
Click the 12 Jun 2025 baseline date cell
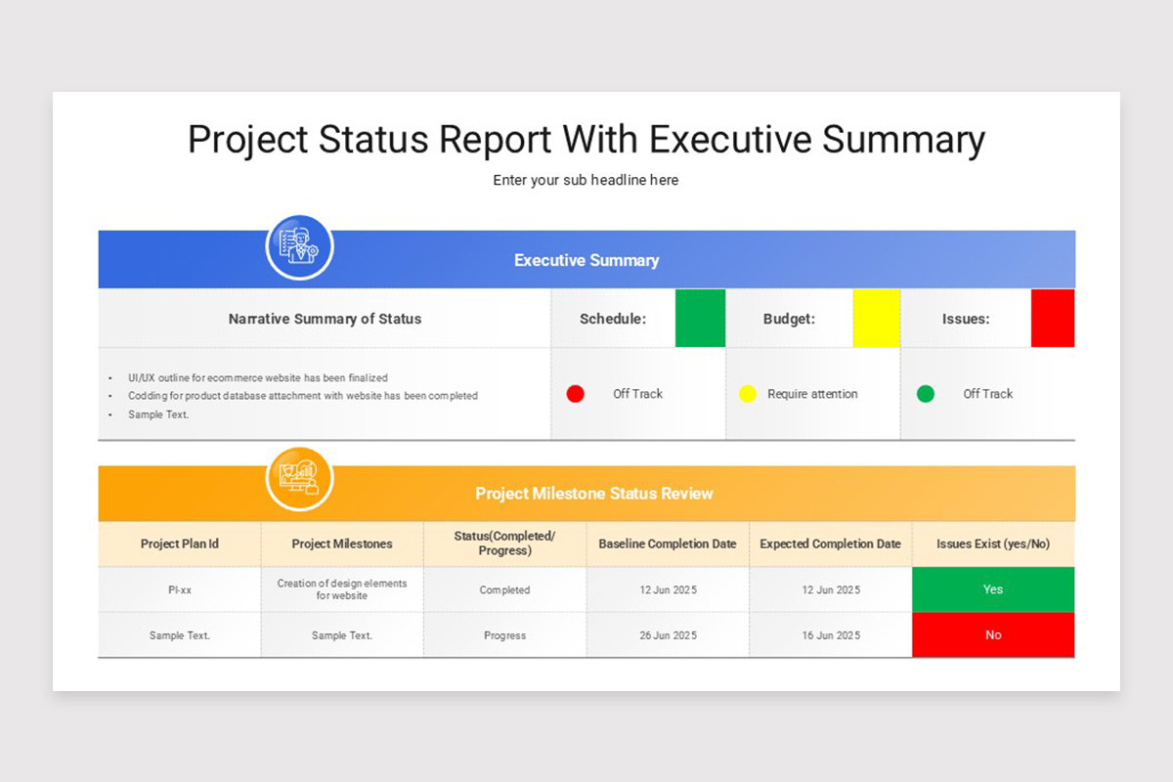point(667,589)
